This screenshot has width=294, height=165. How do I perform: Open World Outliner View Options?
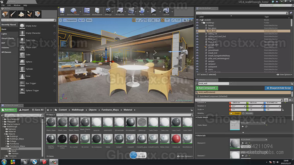[x=284, y=74]
